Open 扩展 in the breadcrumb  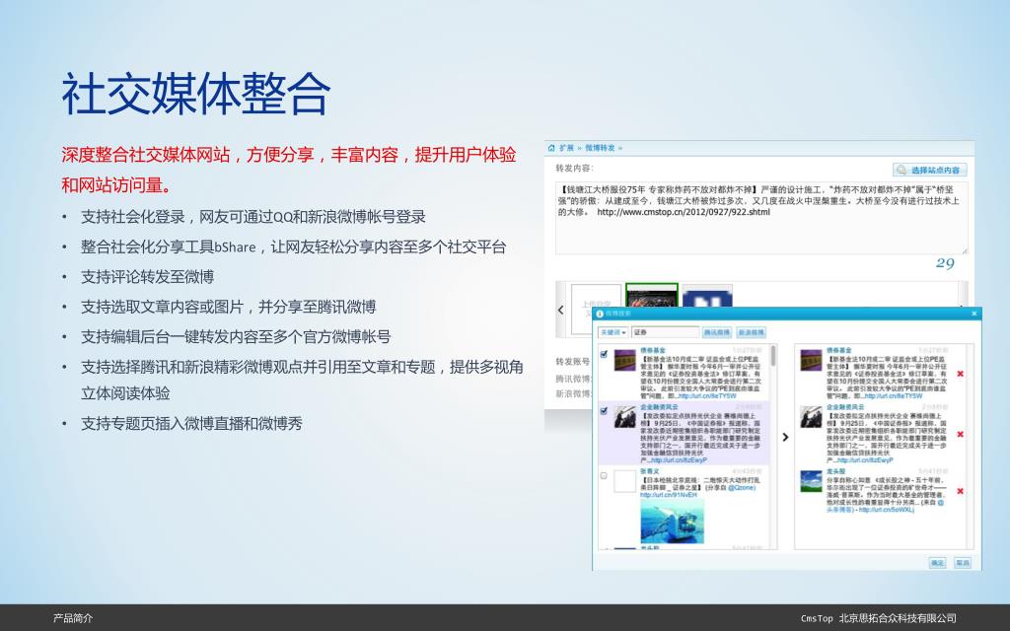coord(566,148)
